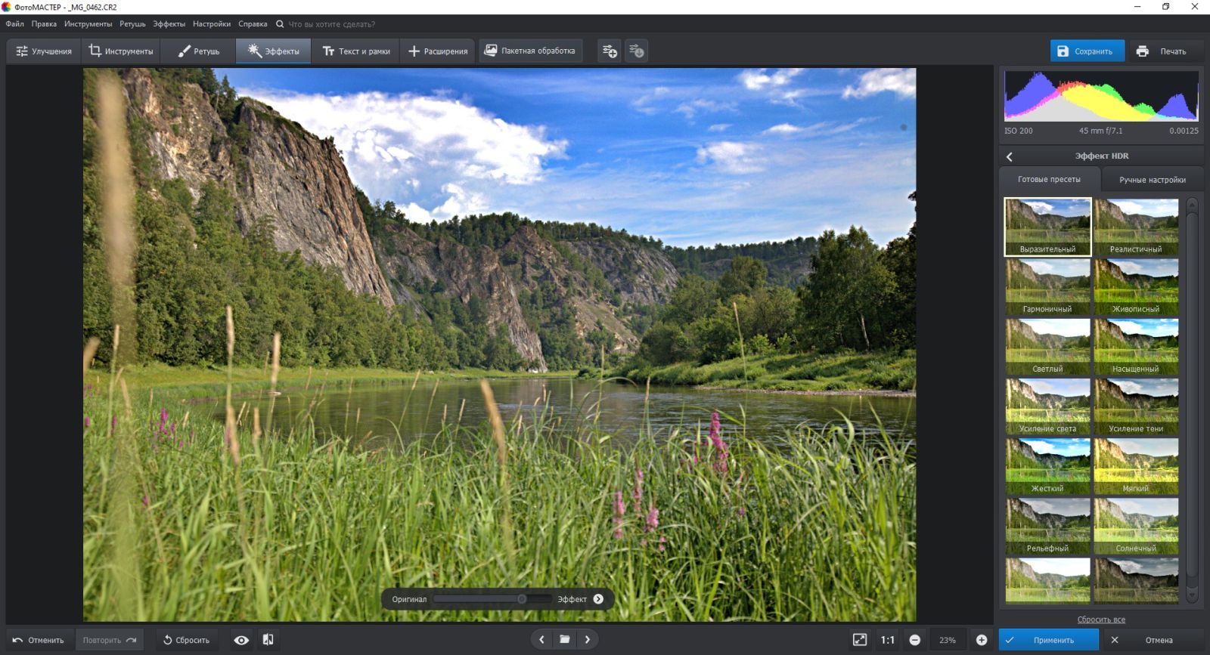Go to the next photo arrow
The width and height of the screenshot is (1210, 655).
click(x=587, y=639)
